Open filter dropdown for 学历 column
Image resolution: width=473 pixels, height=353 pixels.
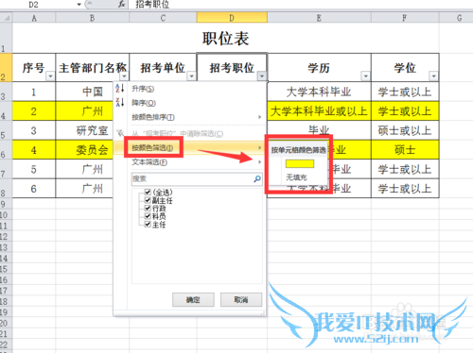pyautogui.click(x=365, y=76)
